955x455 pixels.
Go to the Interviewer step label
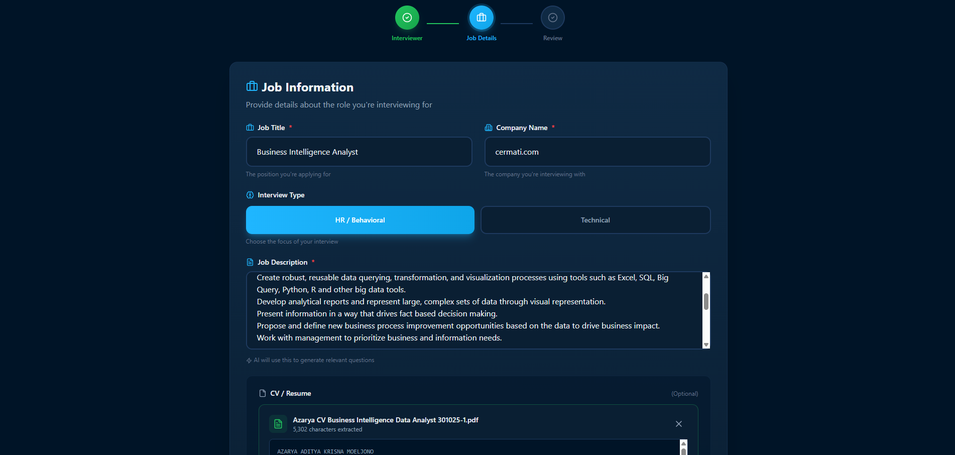coord(407,38)
